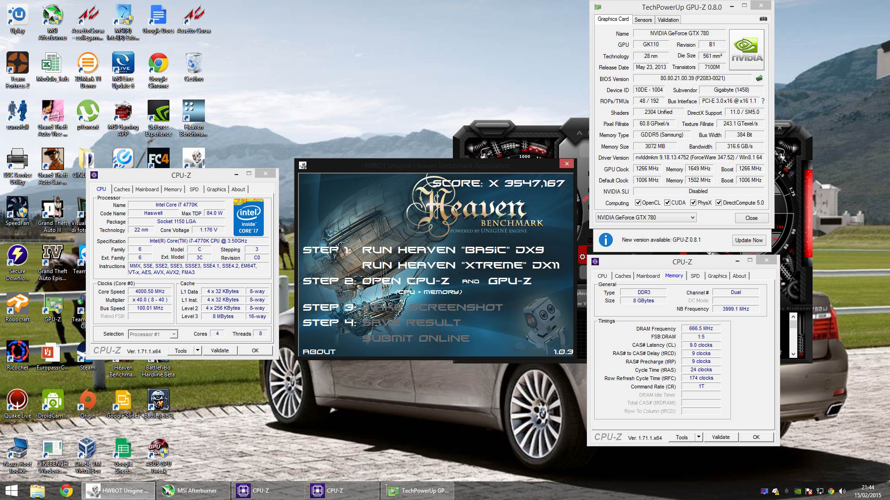Viewport: 890px width, 500px height.
Task: Open the Chrome icon pinned to taskbar
Action: click(x=66, y=490)
